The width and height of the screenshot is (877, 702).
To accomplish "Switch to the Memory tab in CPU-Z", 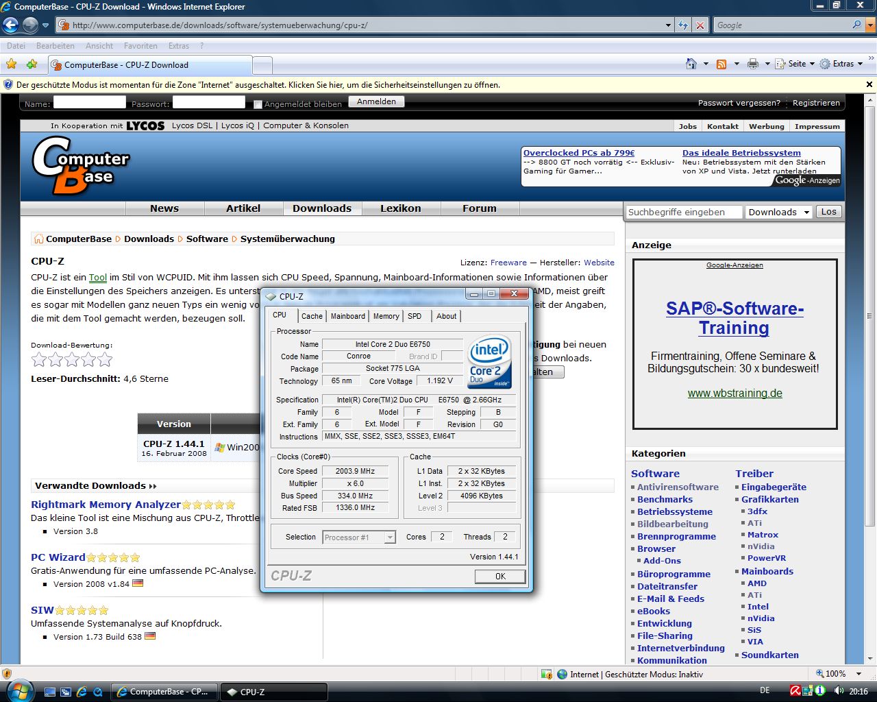I will [386, 316].
